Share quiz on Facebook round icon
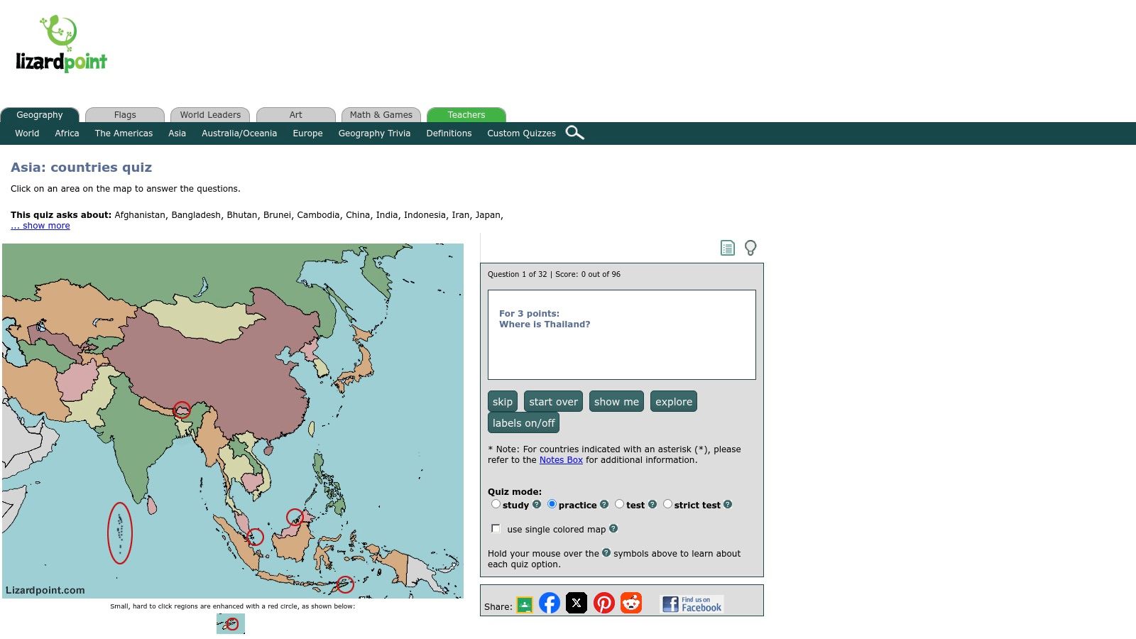This screenshot has width=1136, height=639. click(x=549, y=603)
